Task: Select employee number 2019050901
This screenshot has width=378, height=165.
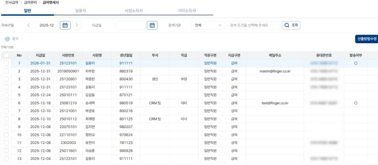Action: [68, 71]
